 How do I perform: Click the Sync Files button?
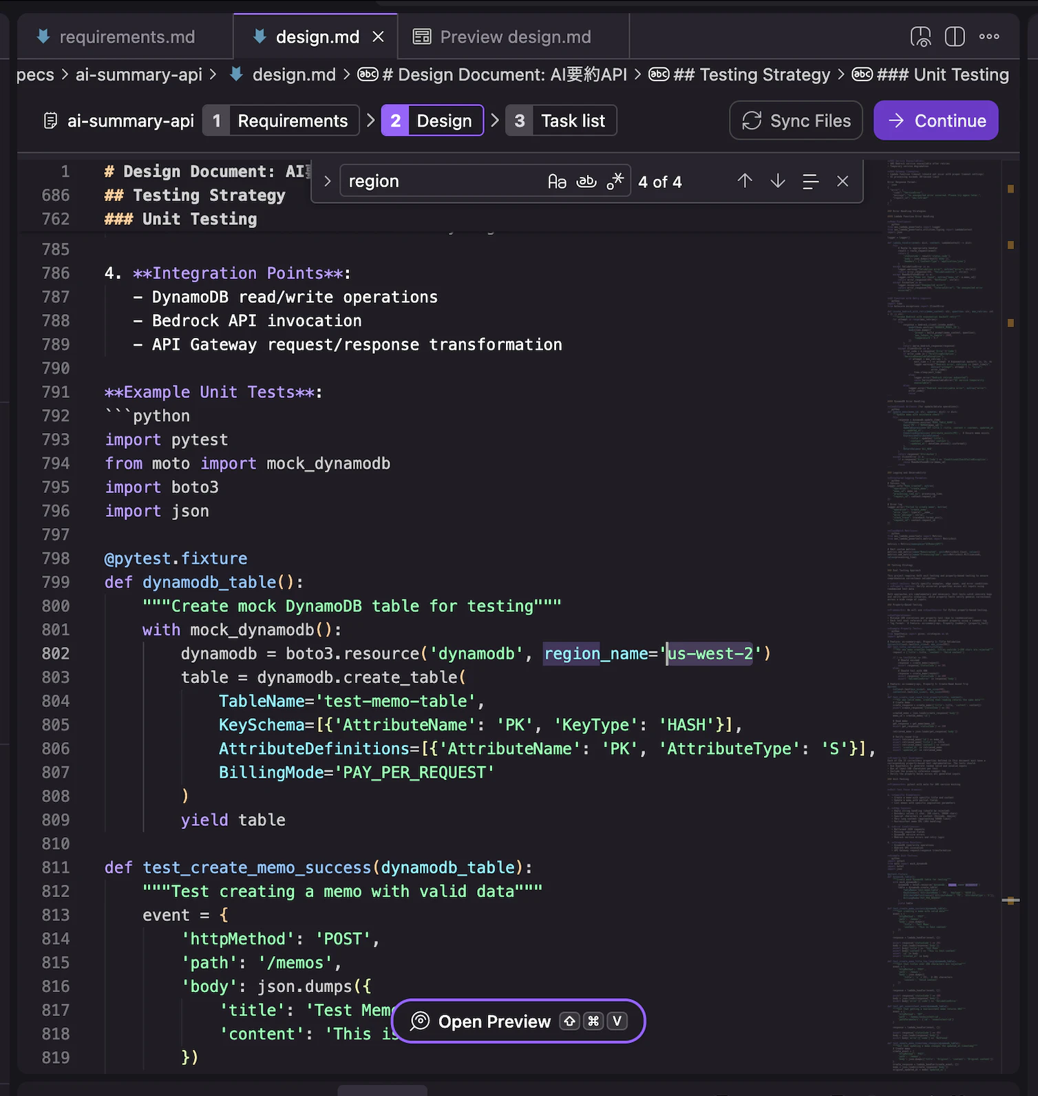pyautogui.click(x=796, y=120)
